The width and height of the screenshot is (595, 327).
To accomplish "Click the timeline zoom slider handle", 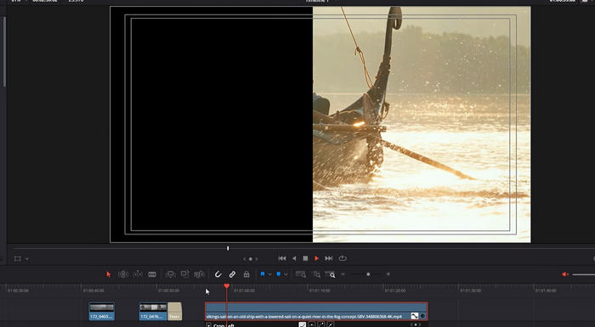I will 368,274.
